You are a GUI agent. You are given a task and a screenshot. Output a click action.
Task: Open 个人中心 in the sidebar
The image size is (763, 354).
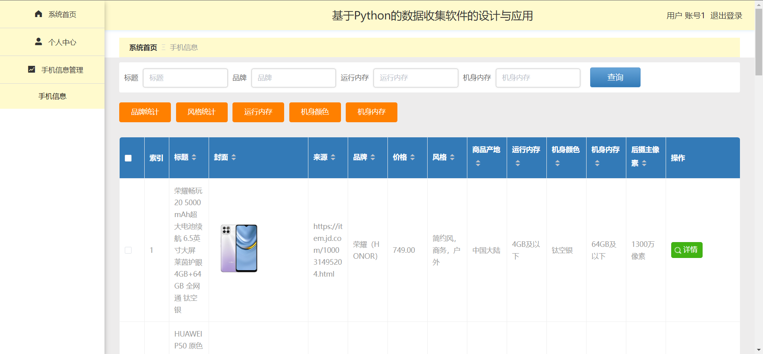coord(52,42)
